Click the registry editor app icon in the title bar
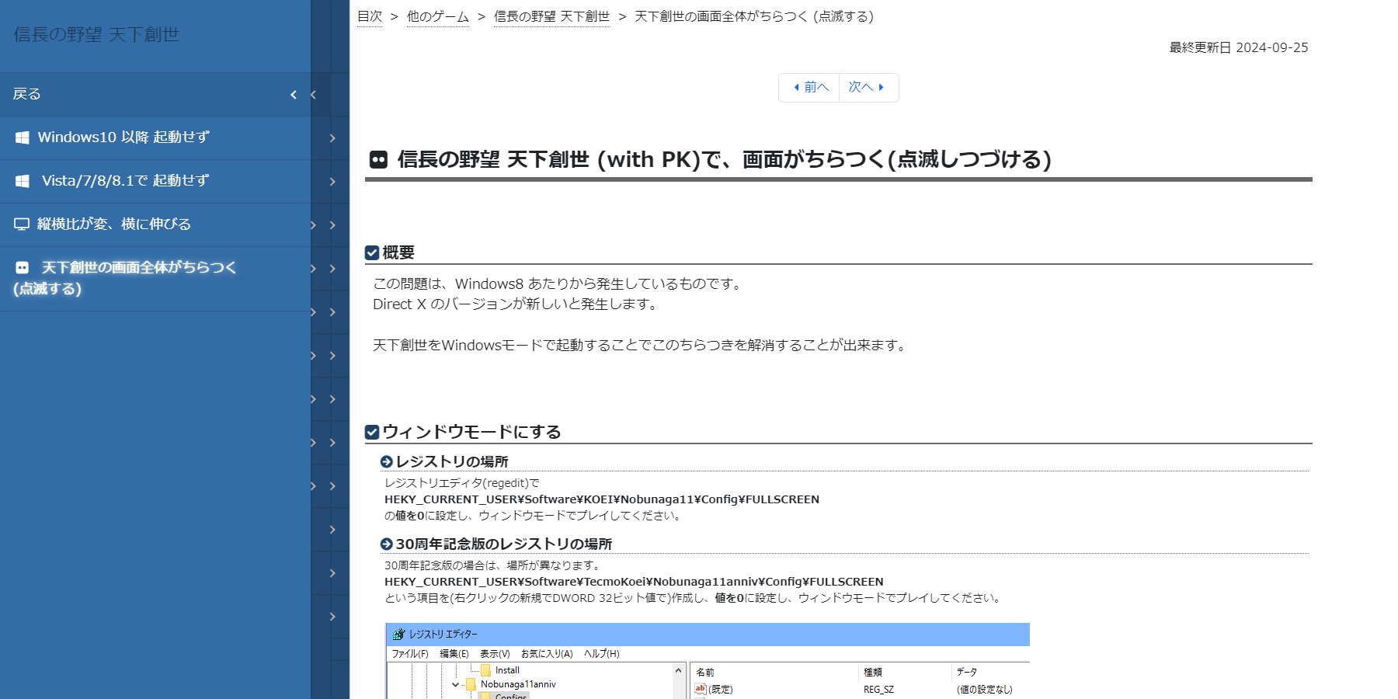The image size is (1398, 699). click(x=398, y=635)
